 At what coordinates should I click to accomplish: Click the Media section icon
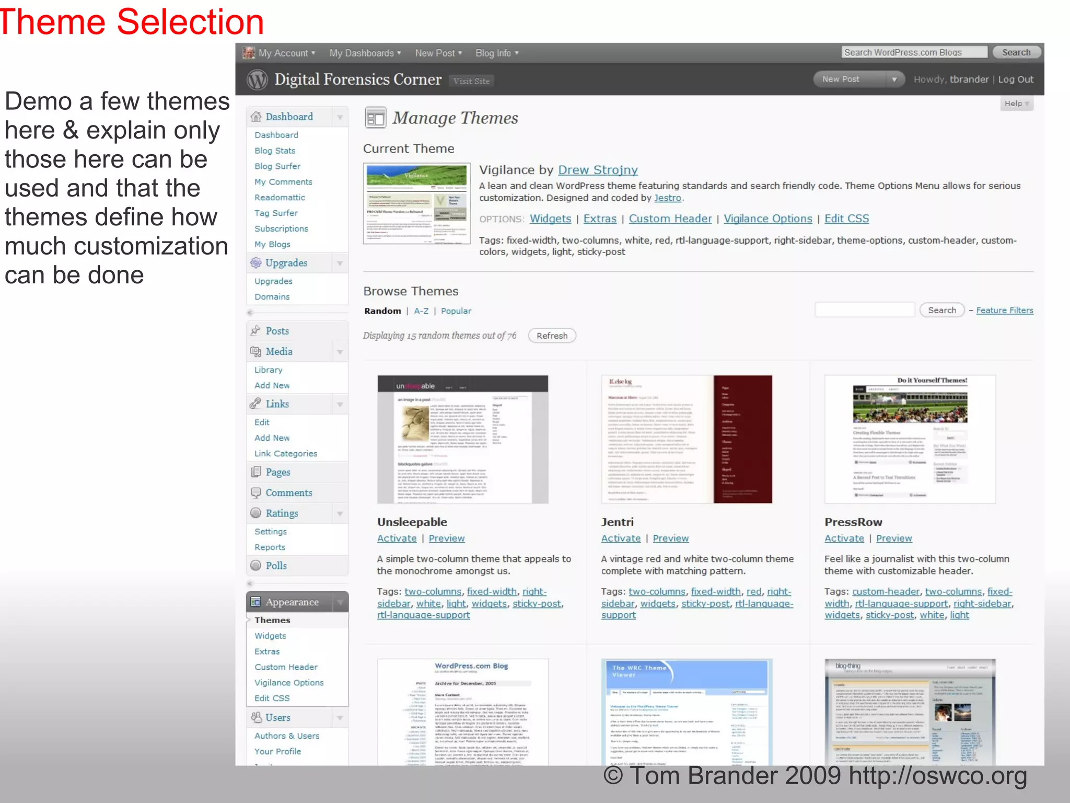click(x=255, y=352)
